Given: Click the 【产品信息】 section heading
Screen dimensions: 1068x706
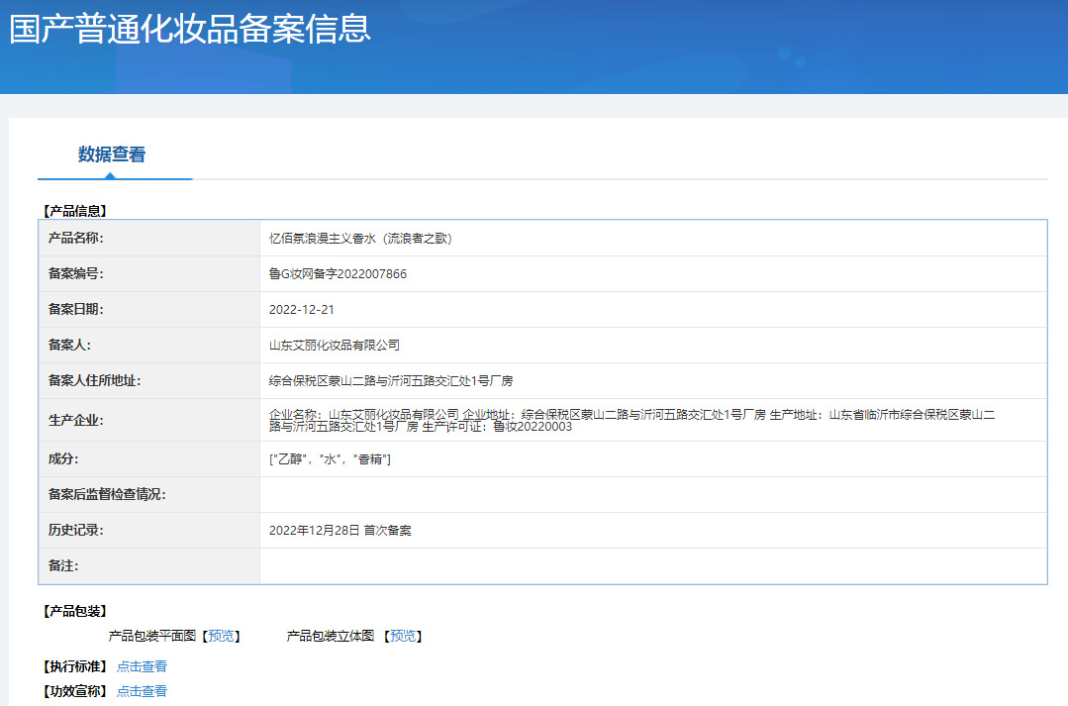Looking at the screenshot, I should point(72,210).
